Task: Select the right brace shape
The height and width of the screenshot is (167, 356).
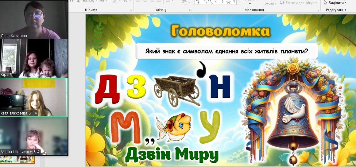Action: [222, 2]
